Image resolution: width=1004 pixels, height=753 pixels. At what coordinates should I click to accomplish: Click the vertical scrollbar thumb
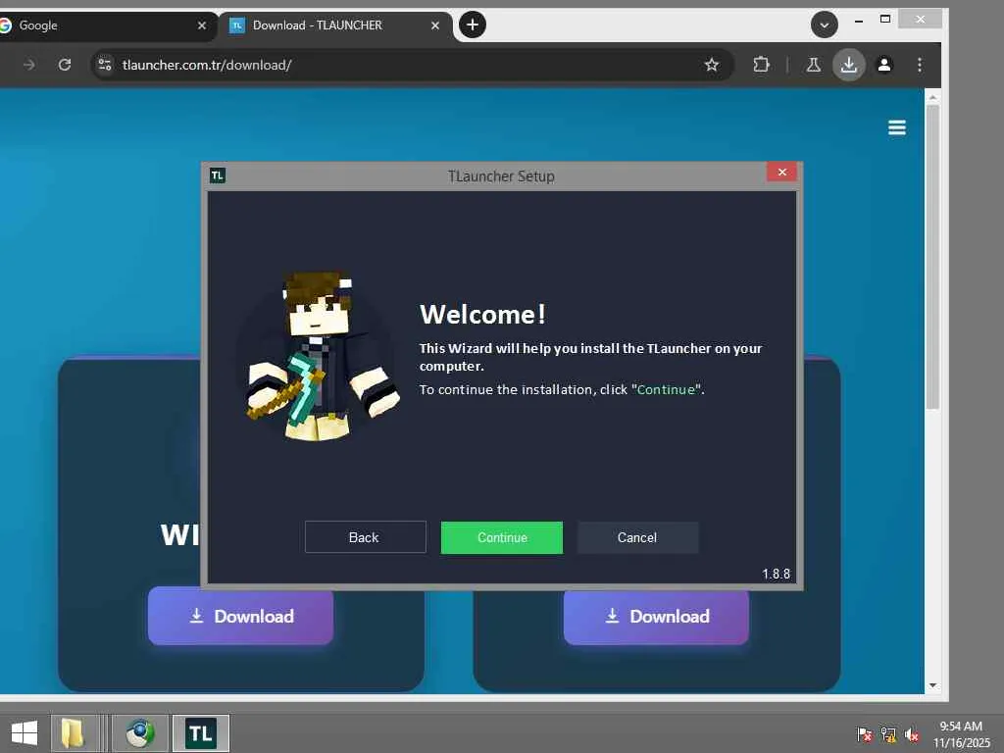coord(932,256)
